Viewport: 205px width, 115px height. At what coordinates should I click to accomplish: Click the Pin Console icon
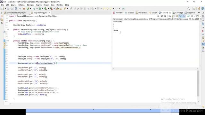188,16
